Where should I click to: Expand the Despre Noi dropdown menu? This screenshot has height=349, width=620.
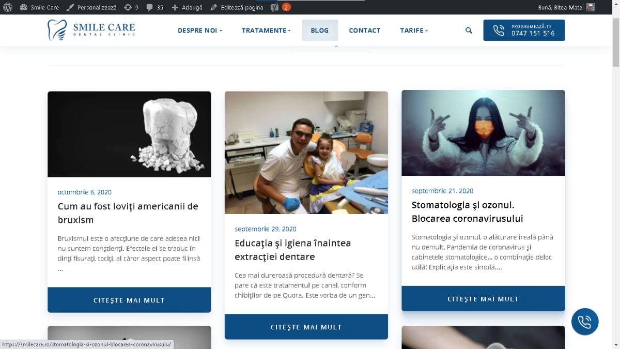point(200,31)
